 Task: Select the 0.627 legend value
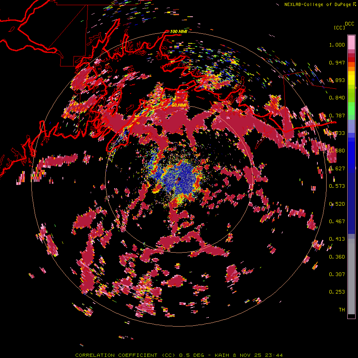(x=337, y=169)
